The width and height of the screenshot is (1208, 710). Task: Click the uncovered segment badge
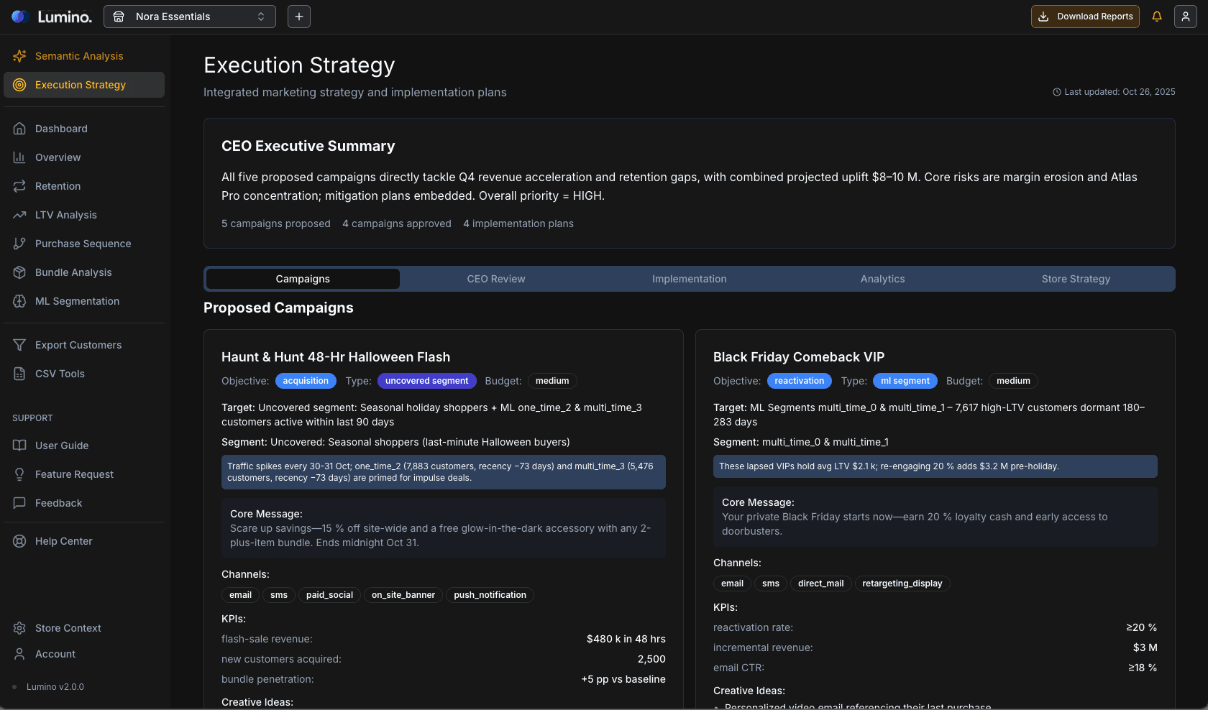[x=426, y=381]
